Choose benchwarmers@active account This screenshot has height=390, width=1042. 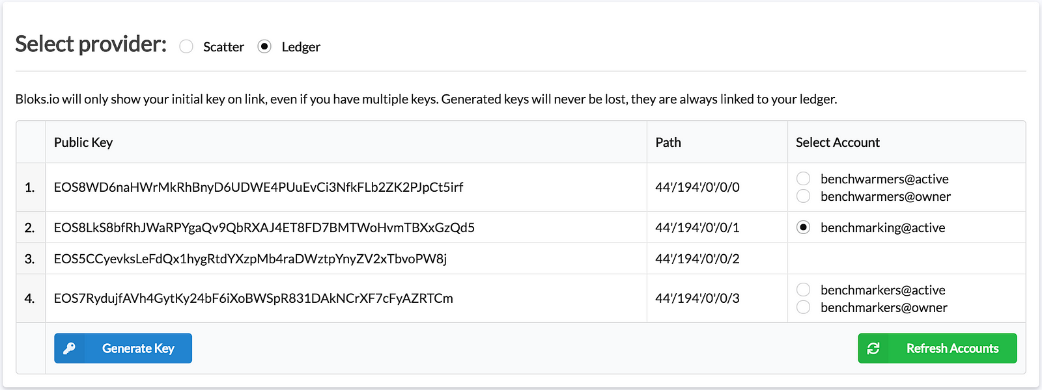[x=804, y=179]
